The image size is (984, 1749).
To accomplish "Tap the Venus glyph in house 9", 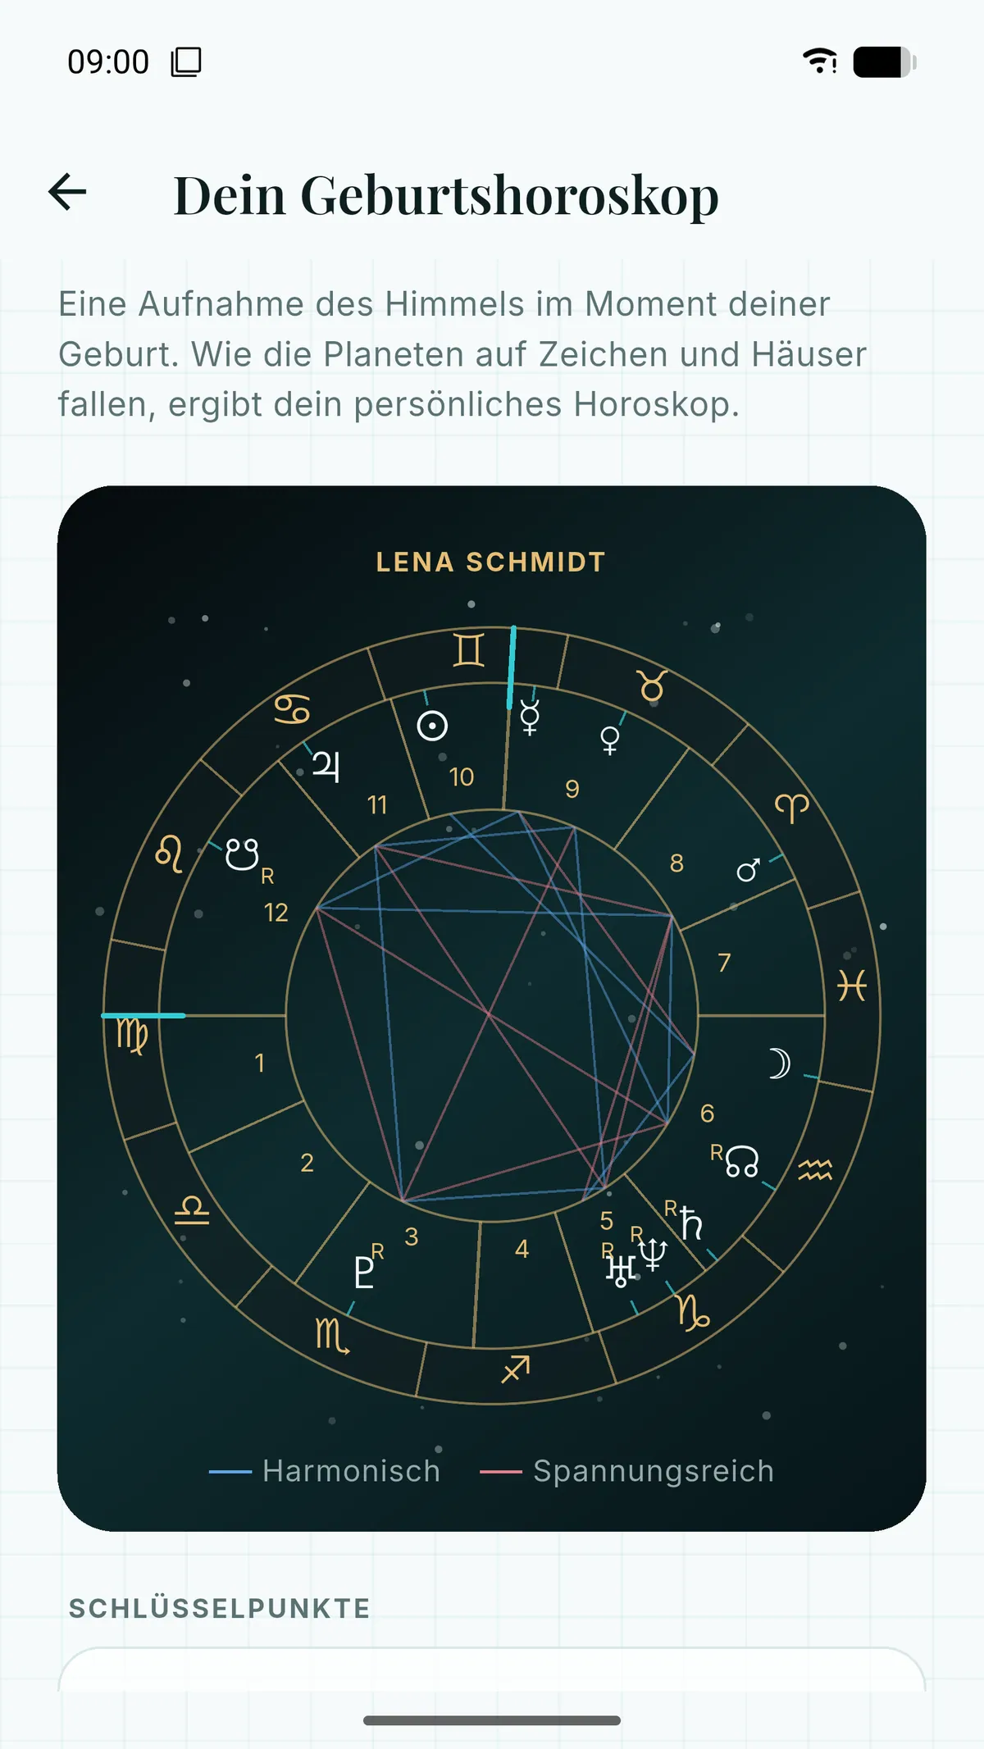I will pos(610,740).
